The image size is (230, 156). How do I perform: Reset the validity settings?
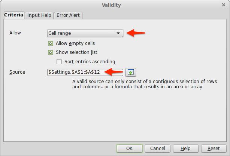coord(214,148)
